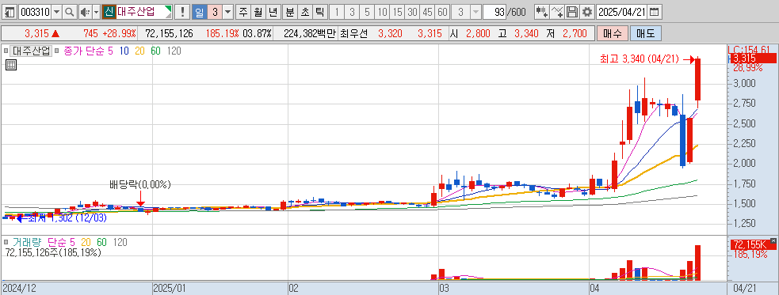Viewport: 779px width, 295px height.
Task: Switch chart to 분 (minute) period
Action: [289, 12]
